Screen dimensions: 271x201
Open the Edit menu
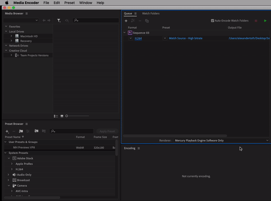click(x=57, y=3)
